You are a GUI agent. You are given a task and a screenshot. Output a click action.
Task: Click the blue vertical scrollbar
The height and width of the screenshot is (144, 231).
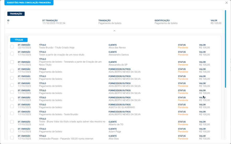(226, 50)
